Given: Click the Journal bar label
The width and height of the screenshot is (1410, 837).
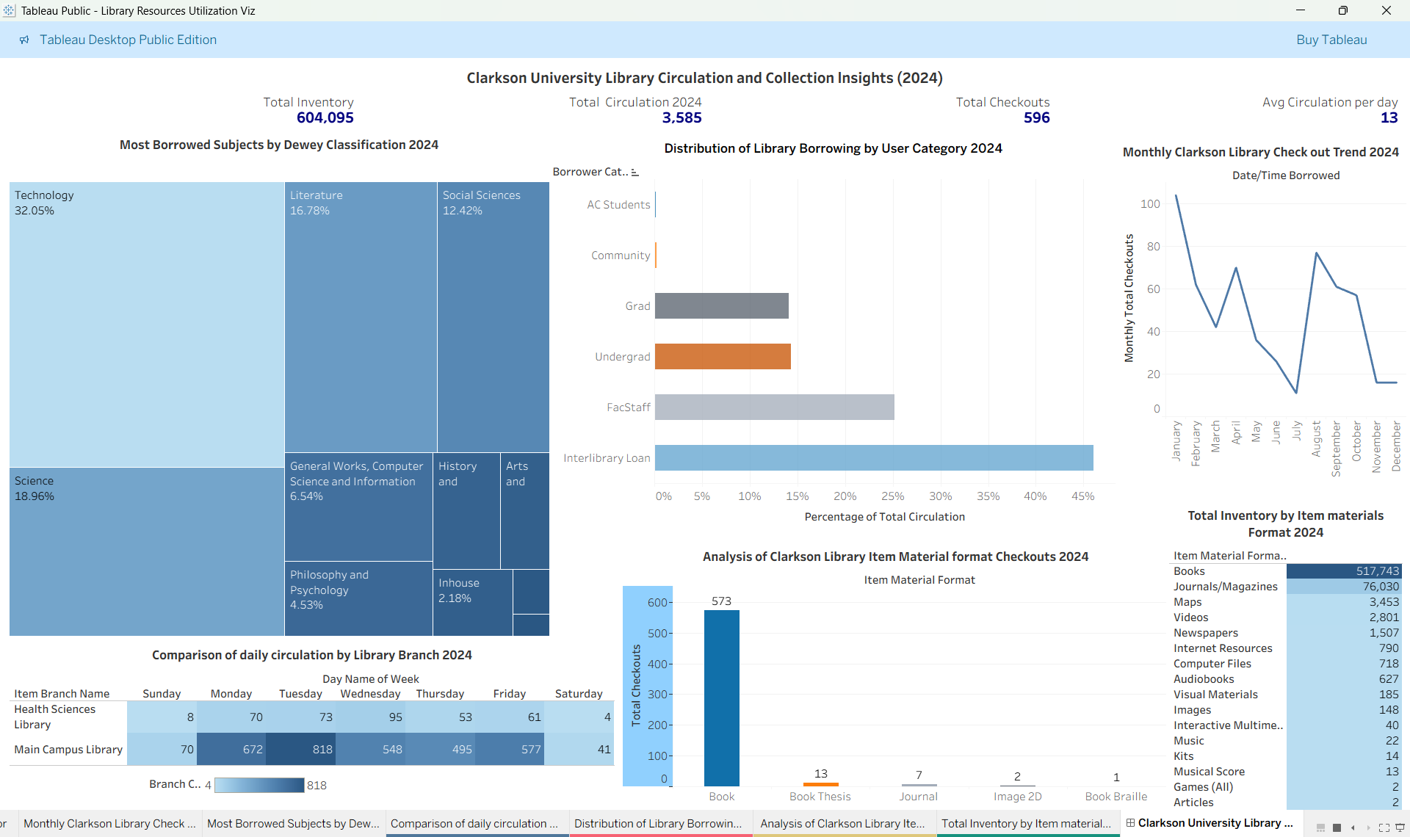Looking at the screenshot, I should (918, 797).
